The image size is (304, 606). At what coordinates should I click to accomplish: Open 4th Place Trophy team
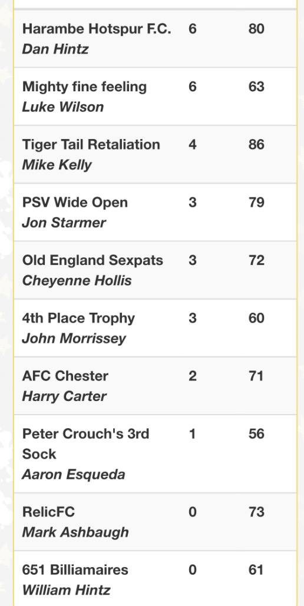tap(78, 319)
